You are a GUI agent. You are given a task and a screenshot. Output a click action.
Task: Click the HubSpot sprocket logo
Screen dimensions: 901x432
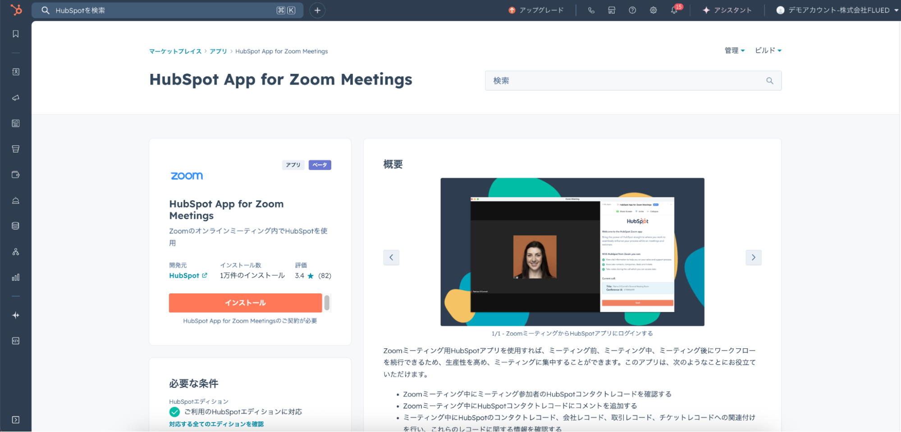pos(16,10)
